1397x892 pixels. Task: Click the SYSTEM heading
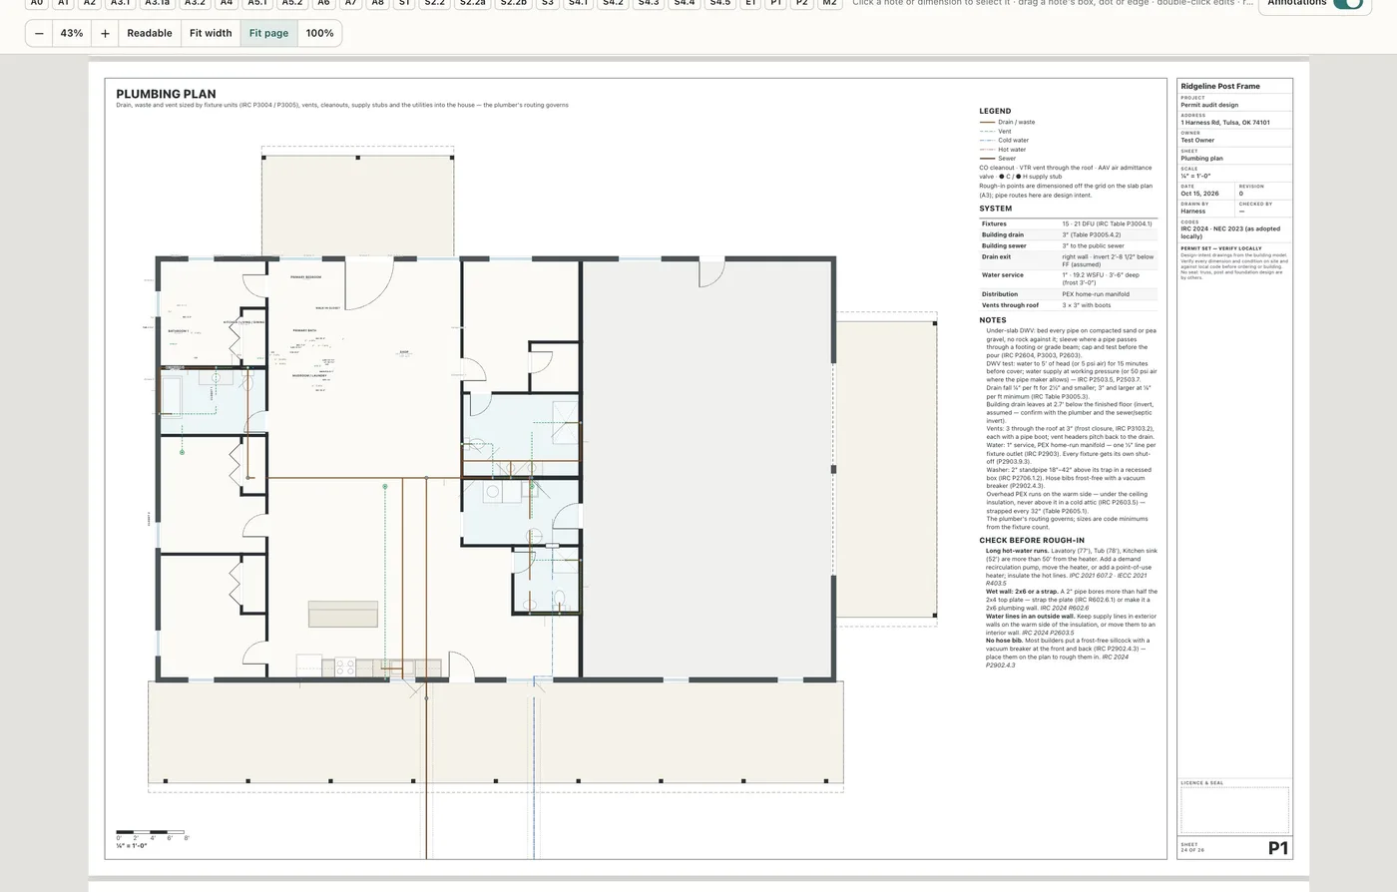point(995,209)
